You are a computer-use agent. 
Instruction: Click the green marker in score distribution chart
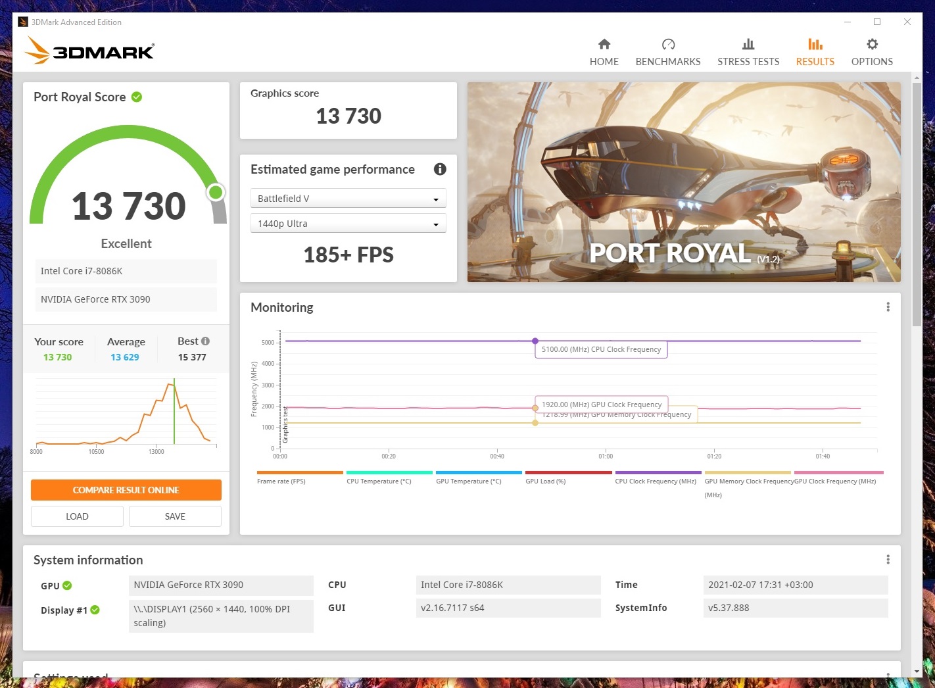point(174,411)
